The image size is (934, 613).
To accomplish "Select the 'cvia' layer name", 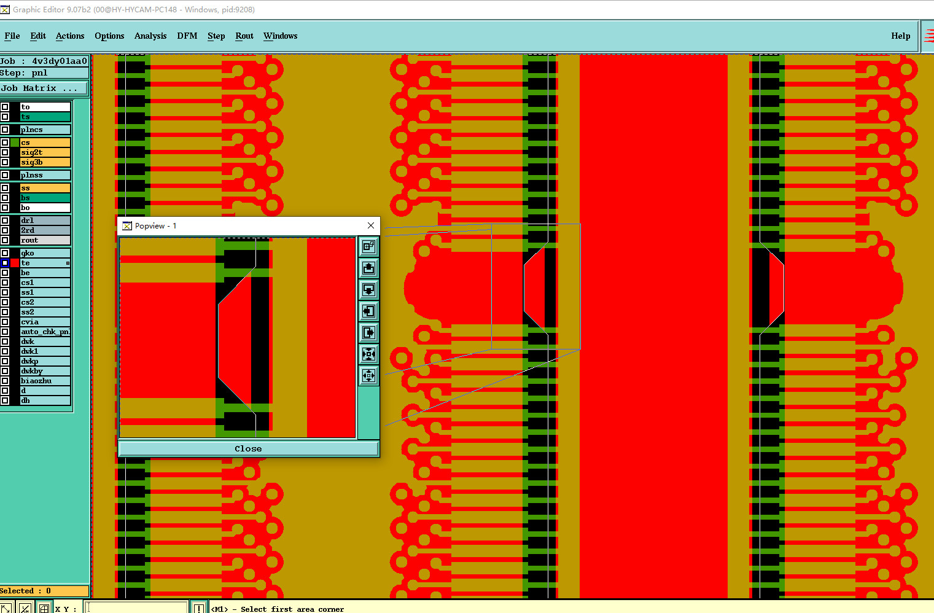I will point(45,322).
